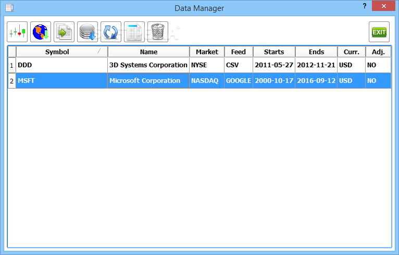Viewport: 399px width, 255px height.
Task: Sort by the Market column header
Action: pyautogui.click(x=207, y=52)
